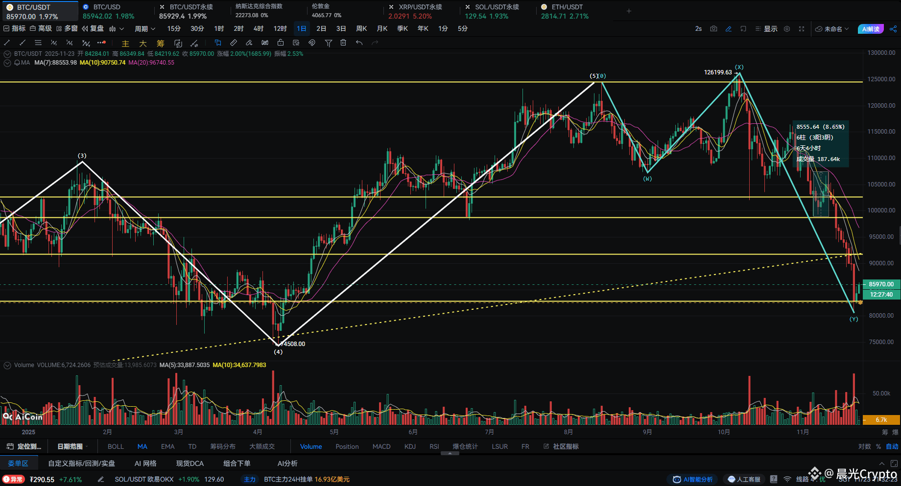Viewport: 901px width, 486px height.
Task: Select the 15分 timeframe
Action: pyautogui.click(x=174, y=29)
